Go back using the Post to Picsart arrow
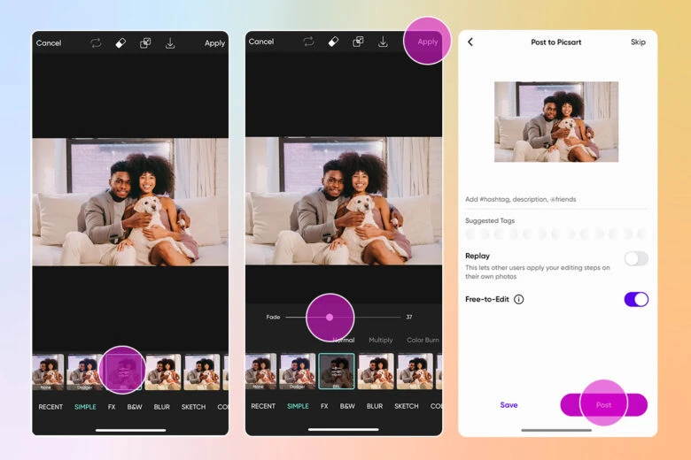 (470, 42)
